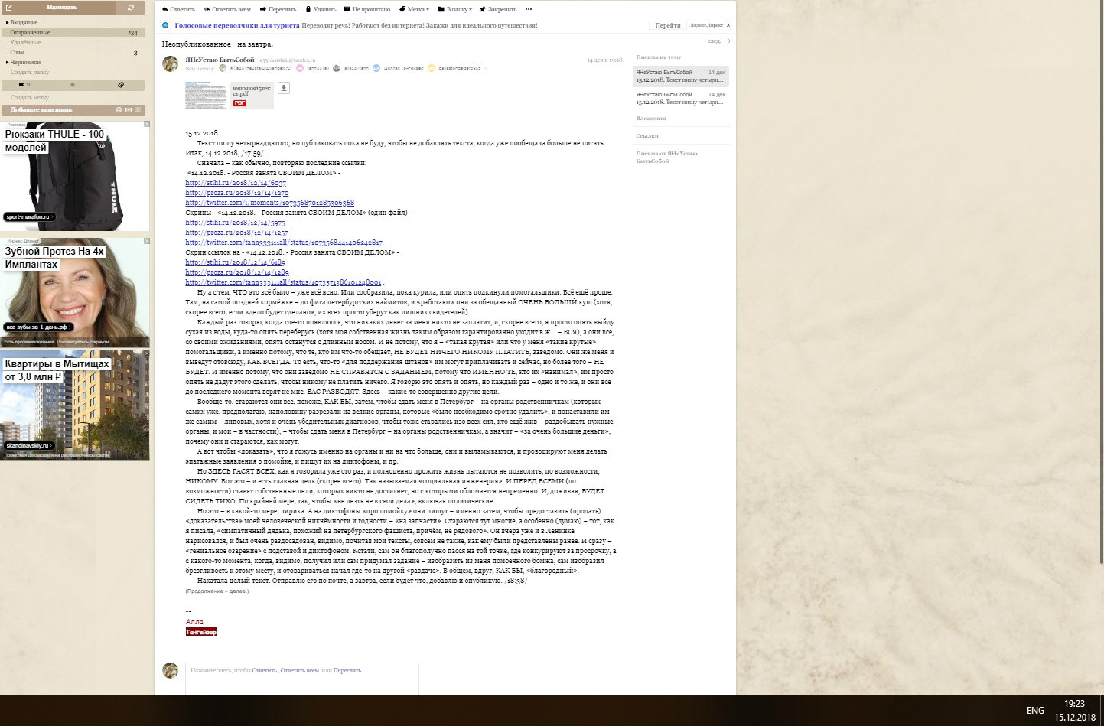The image size is (1104, 726).
Task: Open the Удалённые folder
Action: tap(25, 43)
